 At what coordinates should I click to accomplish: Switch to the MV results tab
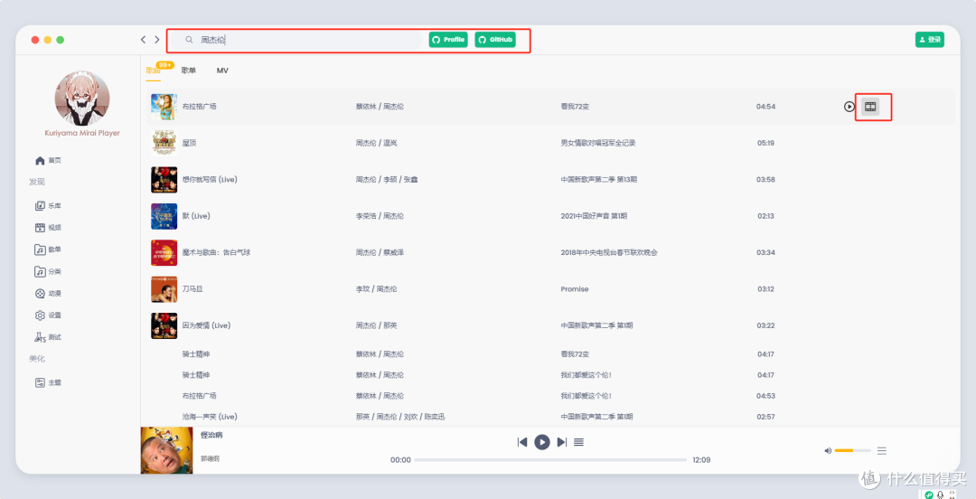[x=222, y=71]
